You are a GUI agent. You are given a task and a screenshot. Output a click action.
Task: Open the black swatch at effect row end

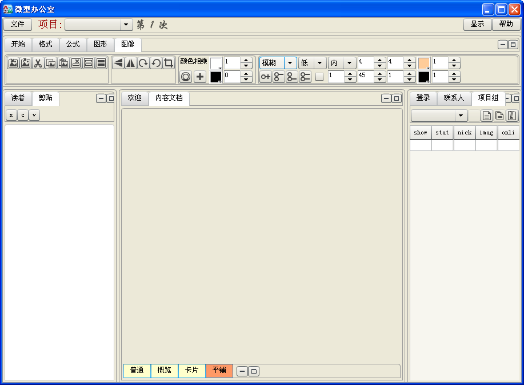pos(424,77)
